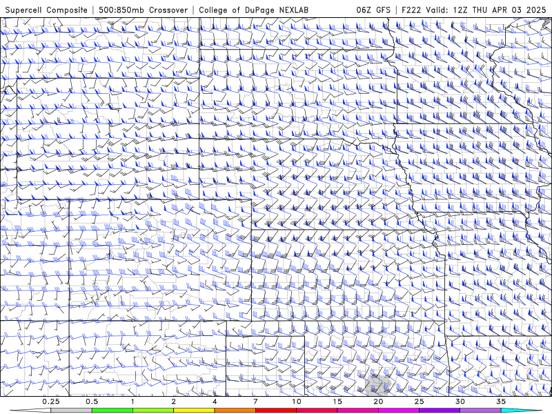
Task: Click the '500:850mb Crossover' header label
Action: [143, 10]
